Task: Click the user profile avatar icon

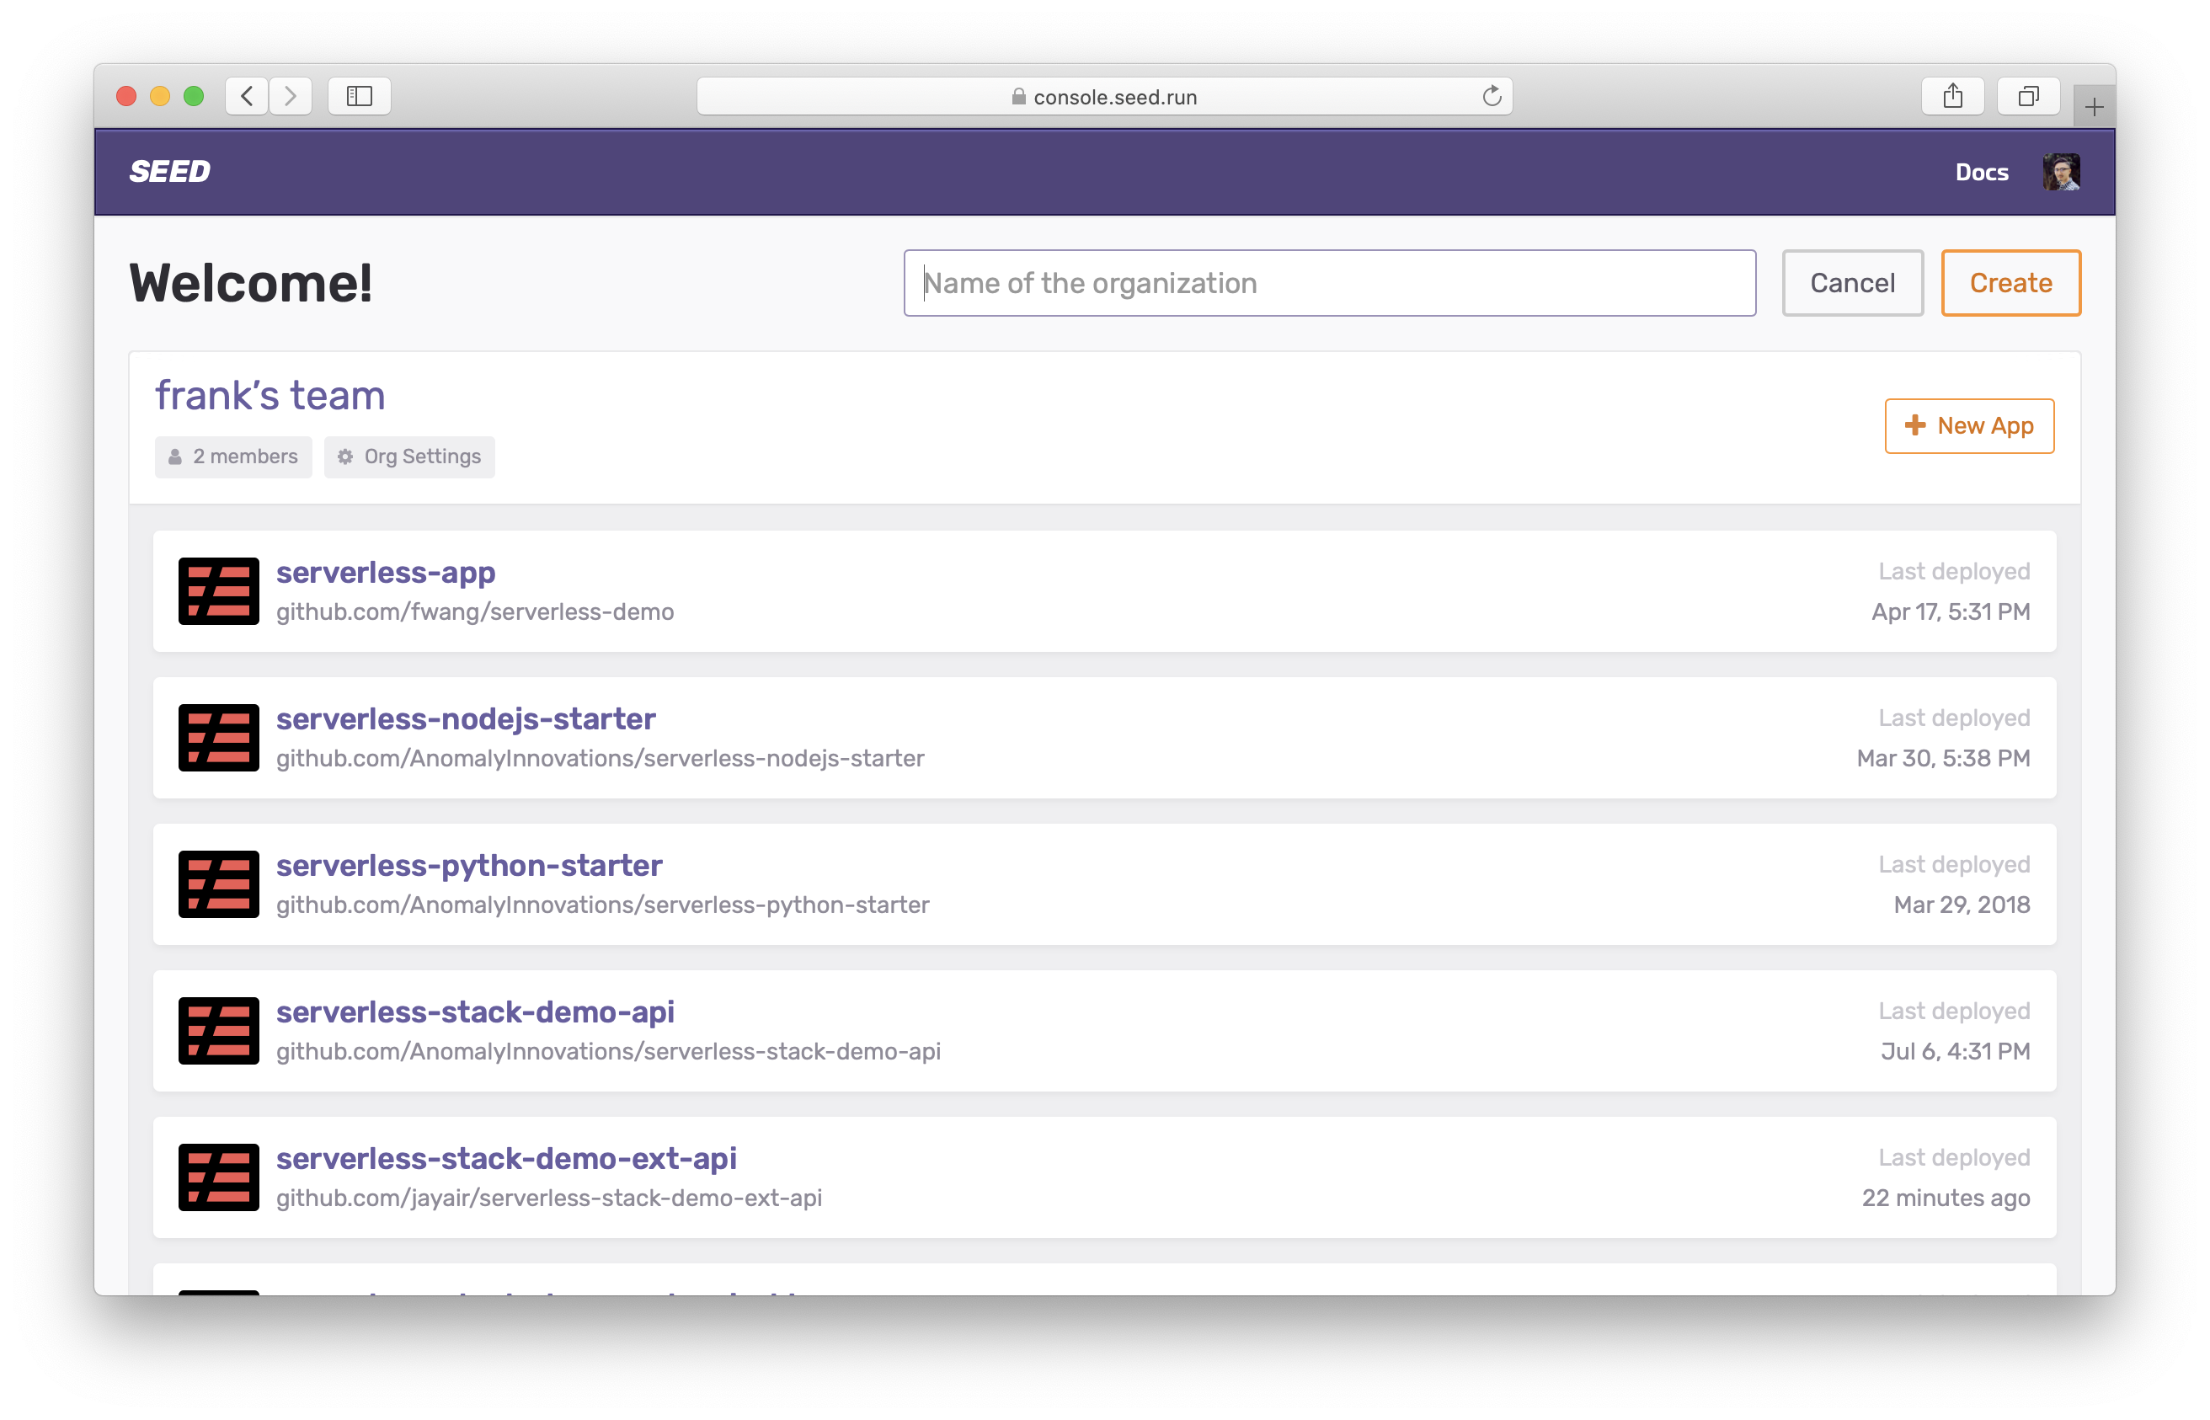Action: (x=2060, y=173)
